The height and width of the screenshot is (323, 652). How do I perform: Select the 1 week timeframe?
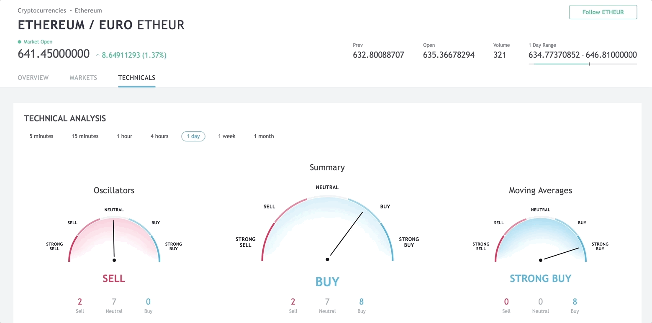click(227, 136)
